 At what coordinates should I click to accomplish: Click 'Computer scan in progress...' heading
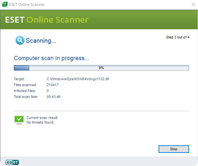tap(52, 58)
